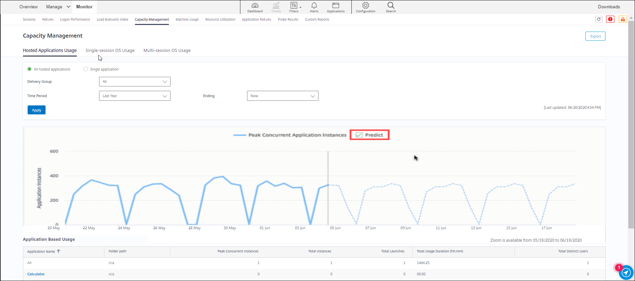Image resolution: width=635 pixels, height=281 pixels.
Task: Open the Search magnifier icon
Action: [391, 7]
